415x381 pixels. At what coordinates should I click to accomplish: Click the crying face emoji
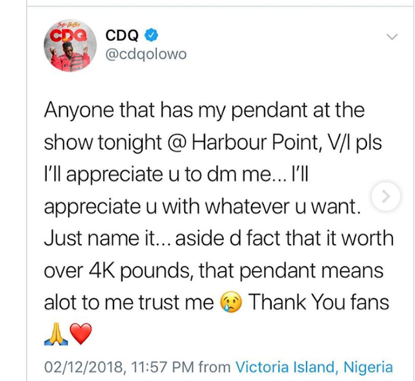click(x=231, y=303)
